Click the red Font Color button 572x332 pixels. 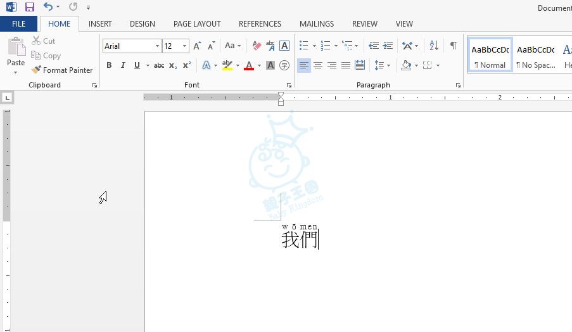point(248,65)
